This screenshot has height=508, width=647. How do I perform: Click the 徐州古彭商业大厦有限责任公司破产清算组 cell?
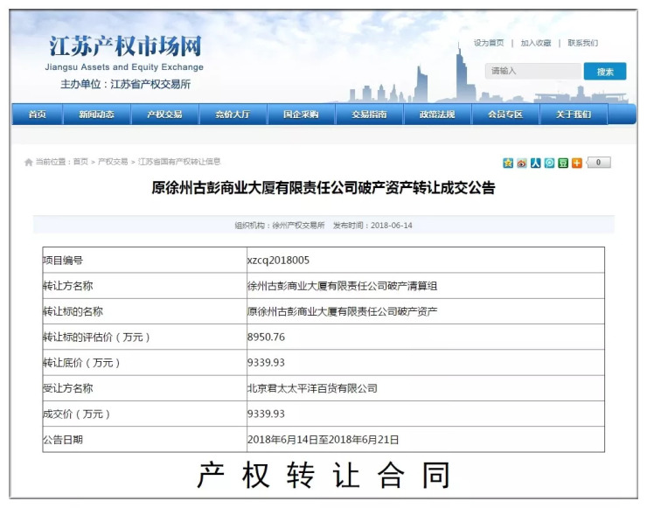[426, 286]
